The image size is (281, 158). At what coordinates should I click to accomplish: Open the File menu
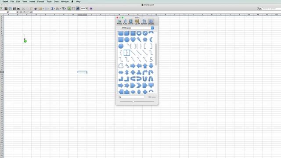[x=12, y=1]
